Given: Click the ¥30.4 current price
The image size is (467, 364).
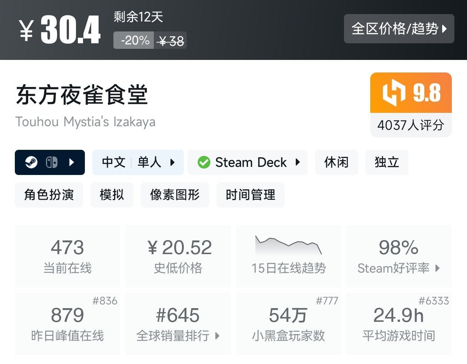Looking at the screenshot, I should [60, 30].
